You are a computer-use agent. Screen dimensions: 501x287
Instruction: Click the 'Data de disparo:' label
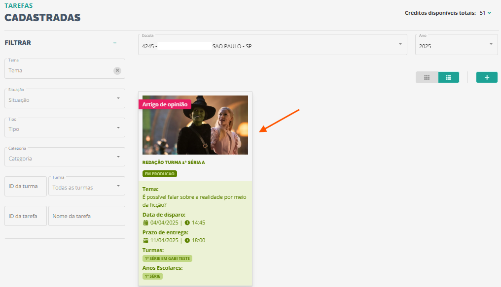coord(164,215)
